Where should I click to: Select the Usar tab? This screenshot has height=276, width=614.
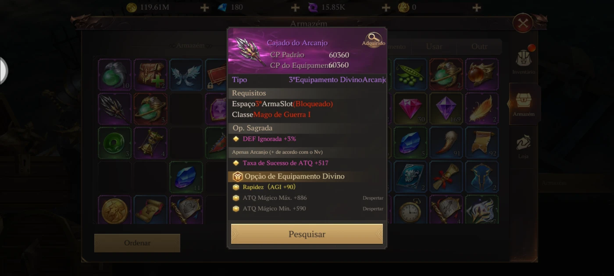(x=434, y=46)
